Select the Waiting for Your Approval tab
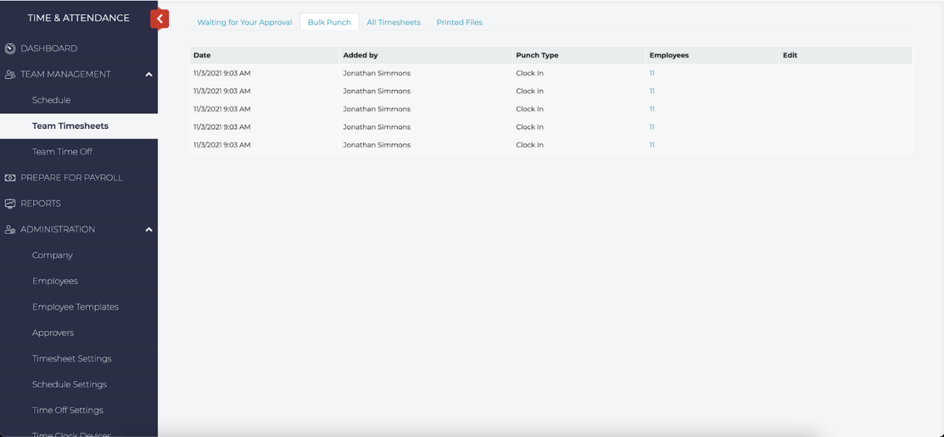 244,22
